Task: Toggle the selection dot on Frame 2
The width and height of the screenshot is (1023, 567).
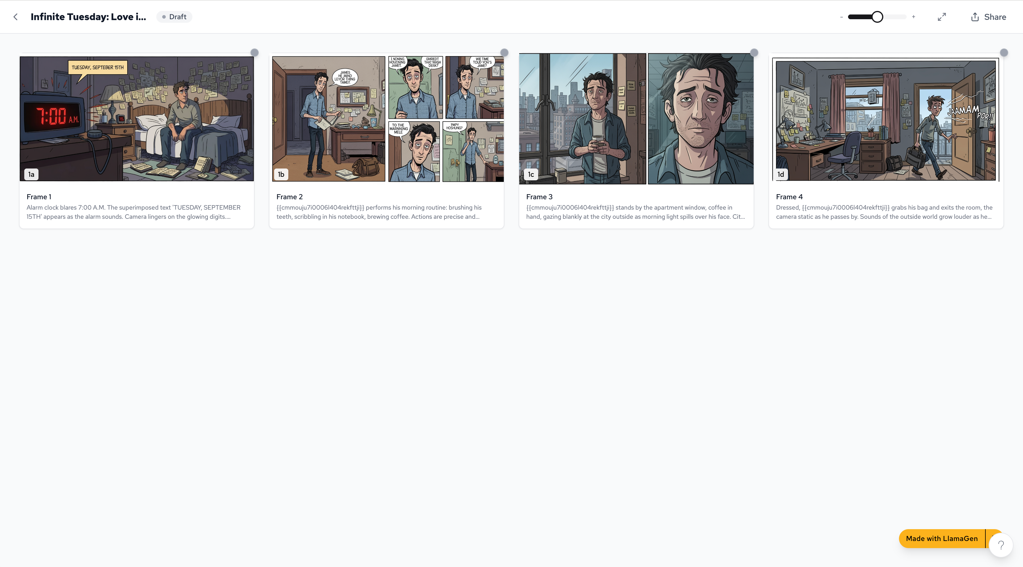Action: pos(504,52)
